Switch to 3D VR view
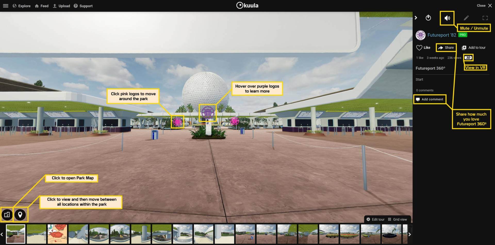This screenshot has height=245, width=495. click(468, 58)
